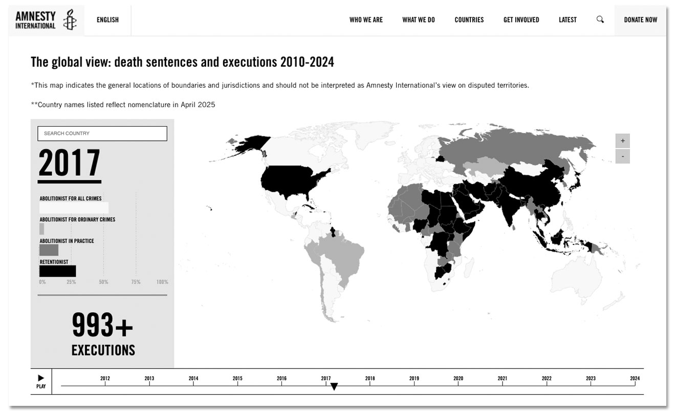Open the WHAT WE DO menu

pos(419,20)
